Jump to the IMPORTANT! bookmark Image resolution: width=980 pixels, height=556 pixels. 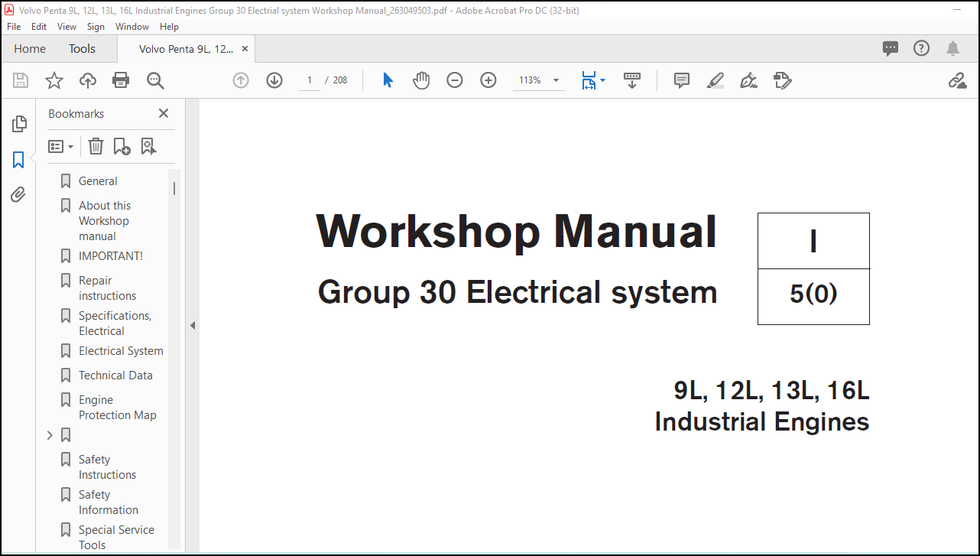click(111, 256)
